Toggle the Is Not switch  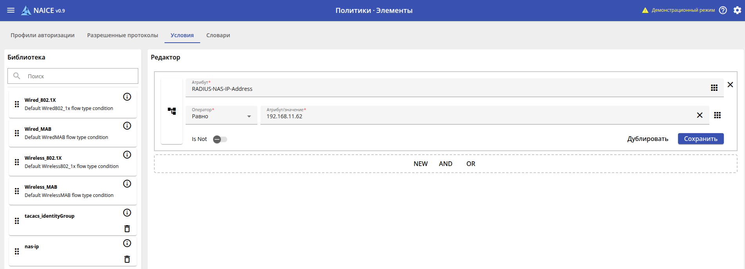point(220,139)
